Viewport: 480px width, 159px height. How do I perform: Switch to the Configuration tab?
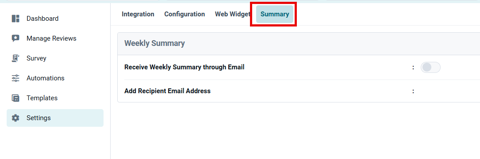(184, 14)
